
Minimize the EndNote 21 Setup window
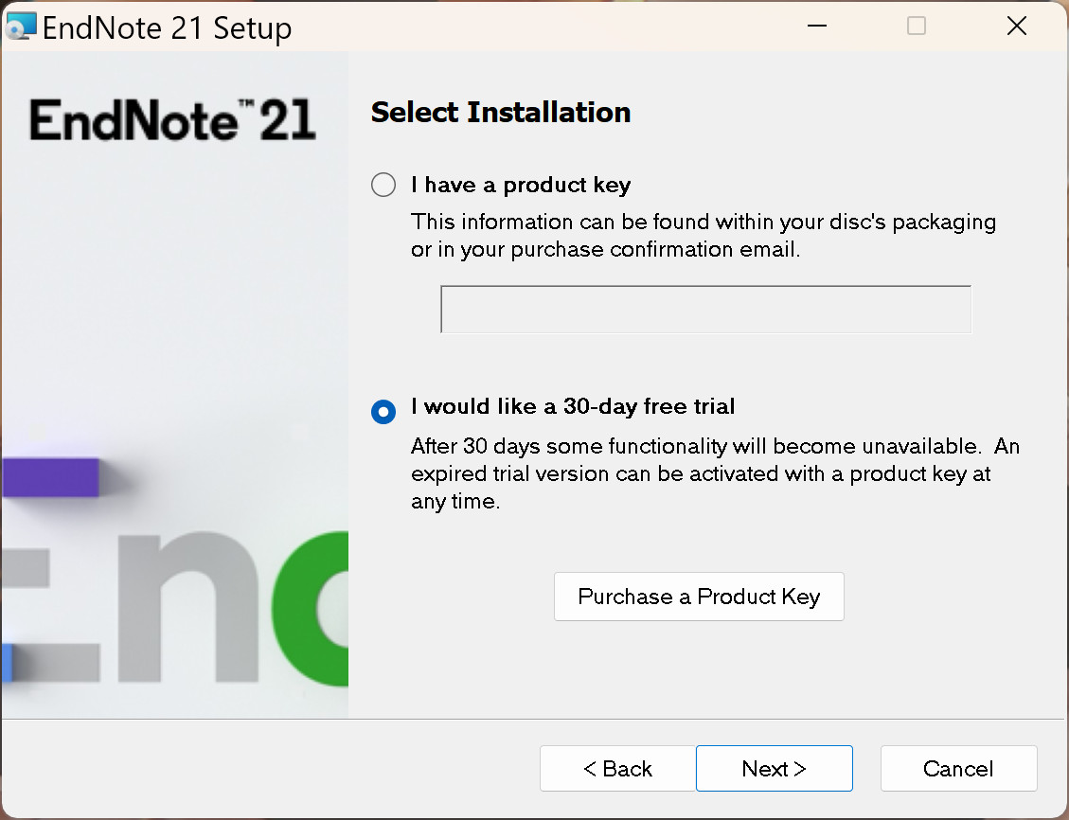coord(815,27)
